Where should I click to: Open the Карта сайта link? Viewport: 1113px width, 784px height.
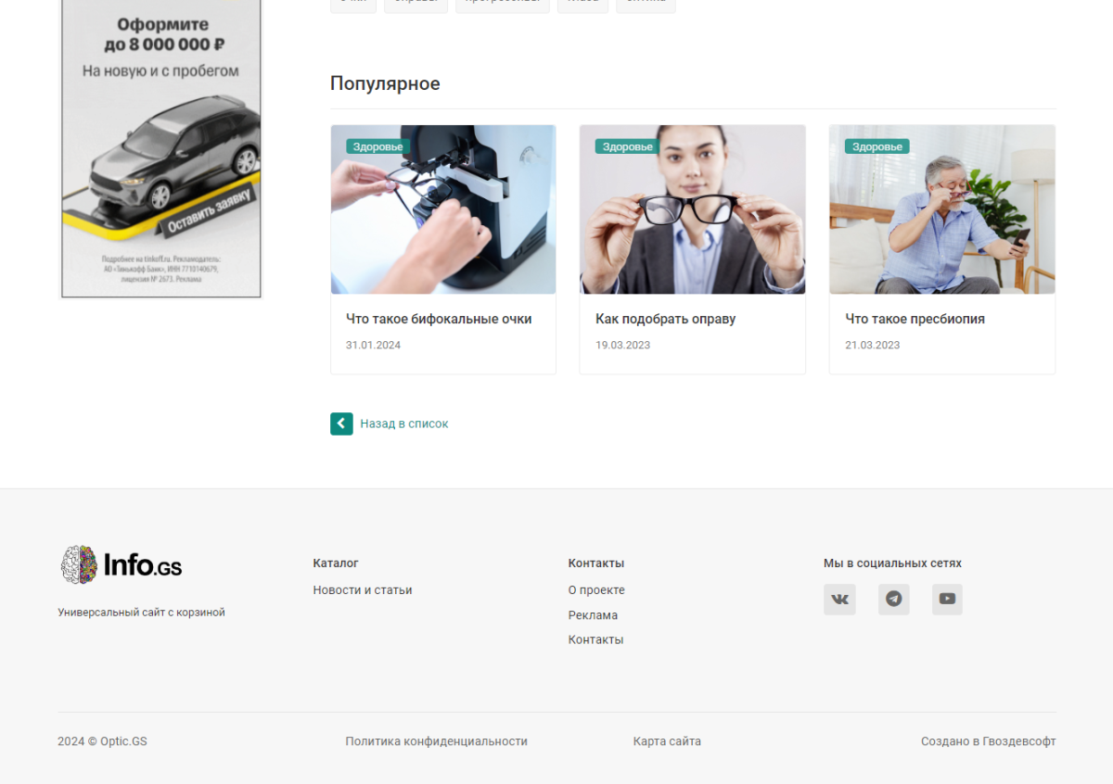tap(667, 740)
